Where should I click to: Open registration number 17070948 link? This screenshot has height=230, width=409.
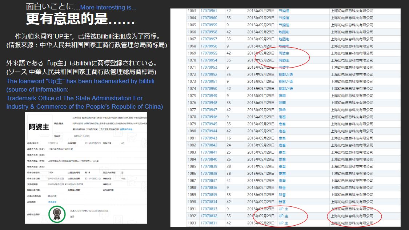click(x=209, y=102)
